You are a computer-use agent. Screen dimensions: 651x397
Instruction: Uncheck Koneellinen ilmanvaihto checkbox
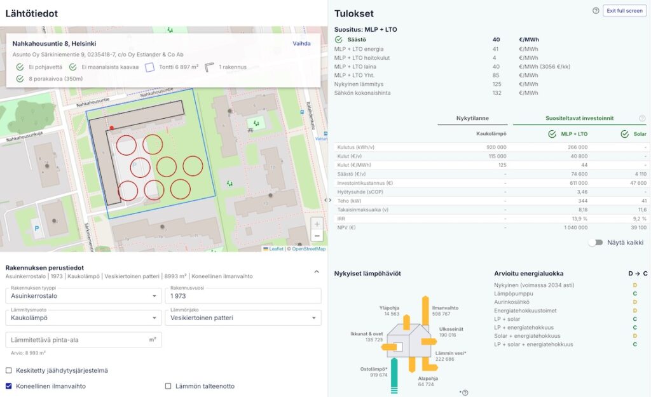point(9,386)
